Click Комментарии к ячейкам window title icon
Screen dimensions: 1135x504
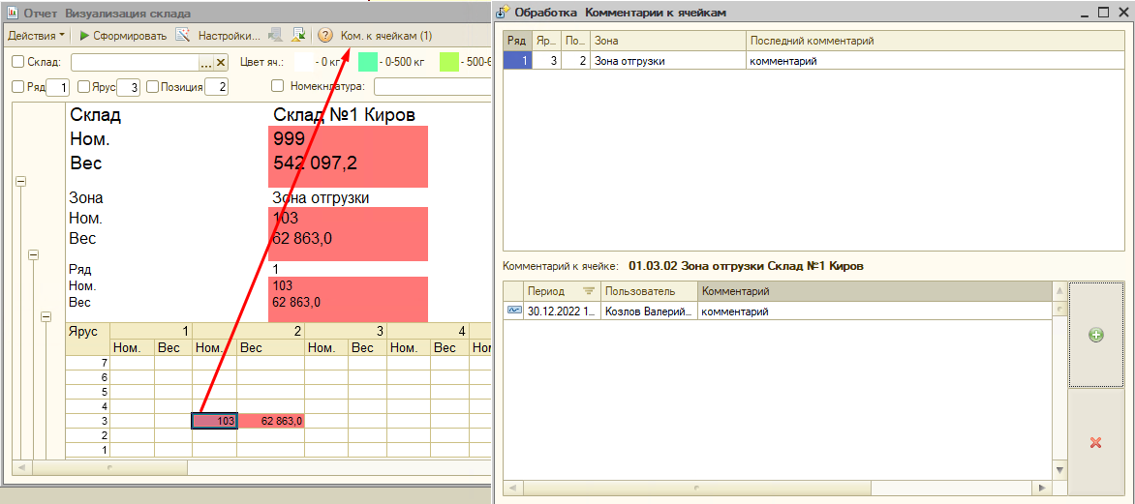(504, 13)
